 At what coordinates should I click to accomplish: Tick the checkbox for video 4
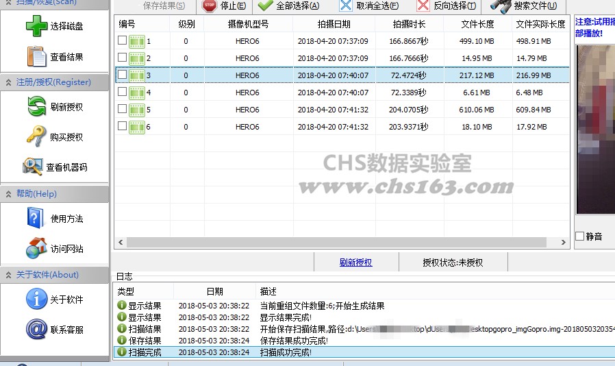(123, 92)
